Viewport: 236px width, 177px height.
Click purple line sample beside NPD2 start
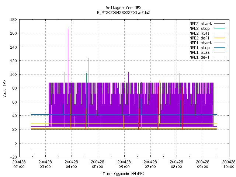click(219, 24)
